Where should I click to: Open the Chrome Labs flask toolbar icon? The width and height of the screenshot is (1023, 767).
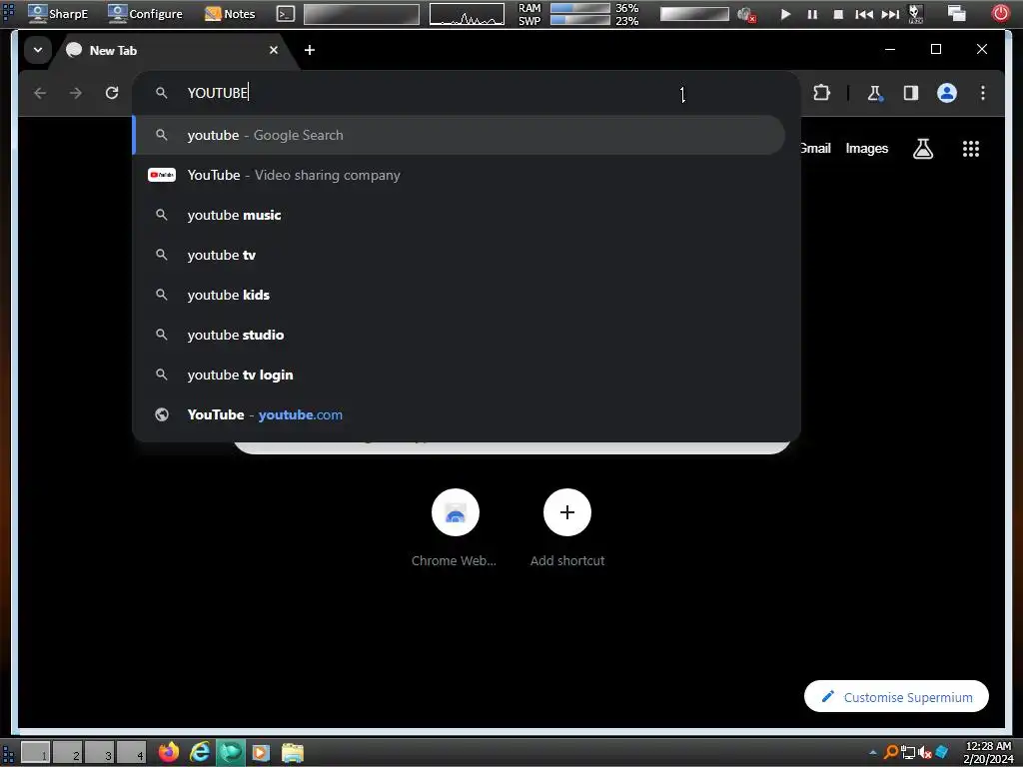pos(875,93)
